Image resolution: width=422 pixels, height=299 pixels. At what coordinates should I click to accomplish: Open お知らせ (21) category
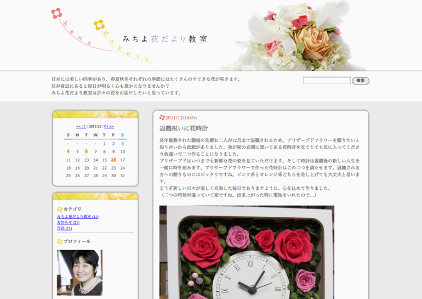[x=68, y=222]
